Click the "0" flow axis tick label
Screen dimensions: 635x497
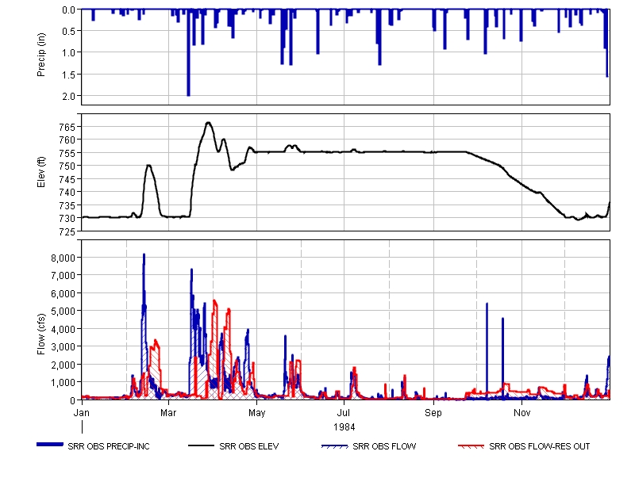tap(73, 400)
